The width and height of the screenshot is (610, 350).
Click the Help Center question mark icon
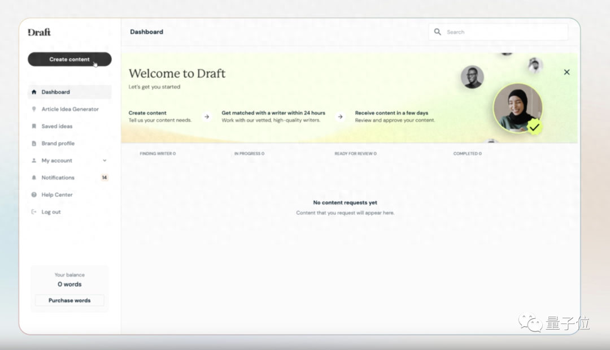click(34, 195)
